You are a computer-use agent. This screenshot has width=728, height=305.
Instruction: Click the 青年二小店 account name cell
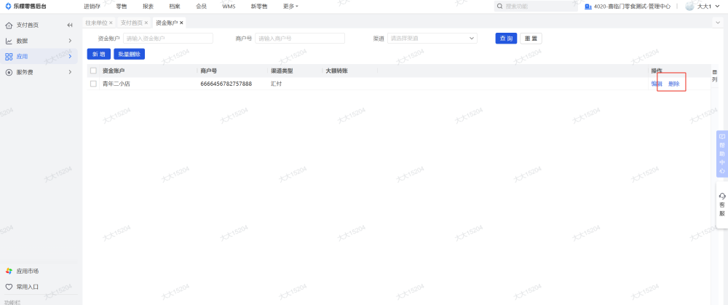[x=116, y=84]
